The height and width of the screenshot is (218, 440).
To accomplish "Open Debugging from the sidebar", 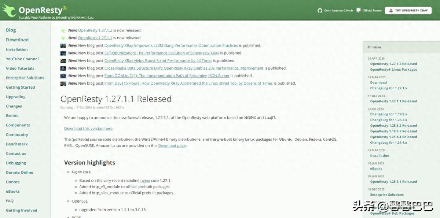I will (16, 163).
